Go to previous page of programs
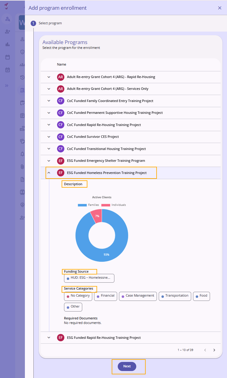227x378 pixels. [205, 350]
